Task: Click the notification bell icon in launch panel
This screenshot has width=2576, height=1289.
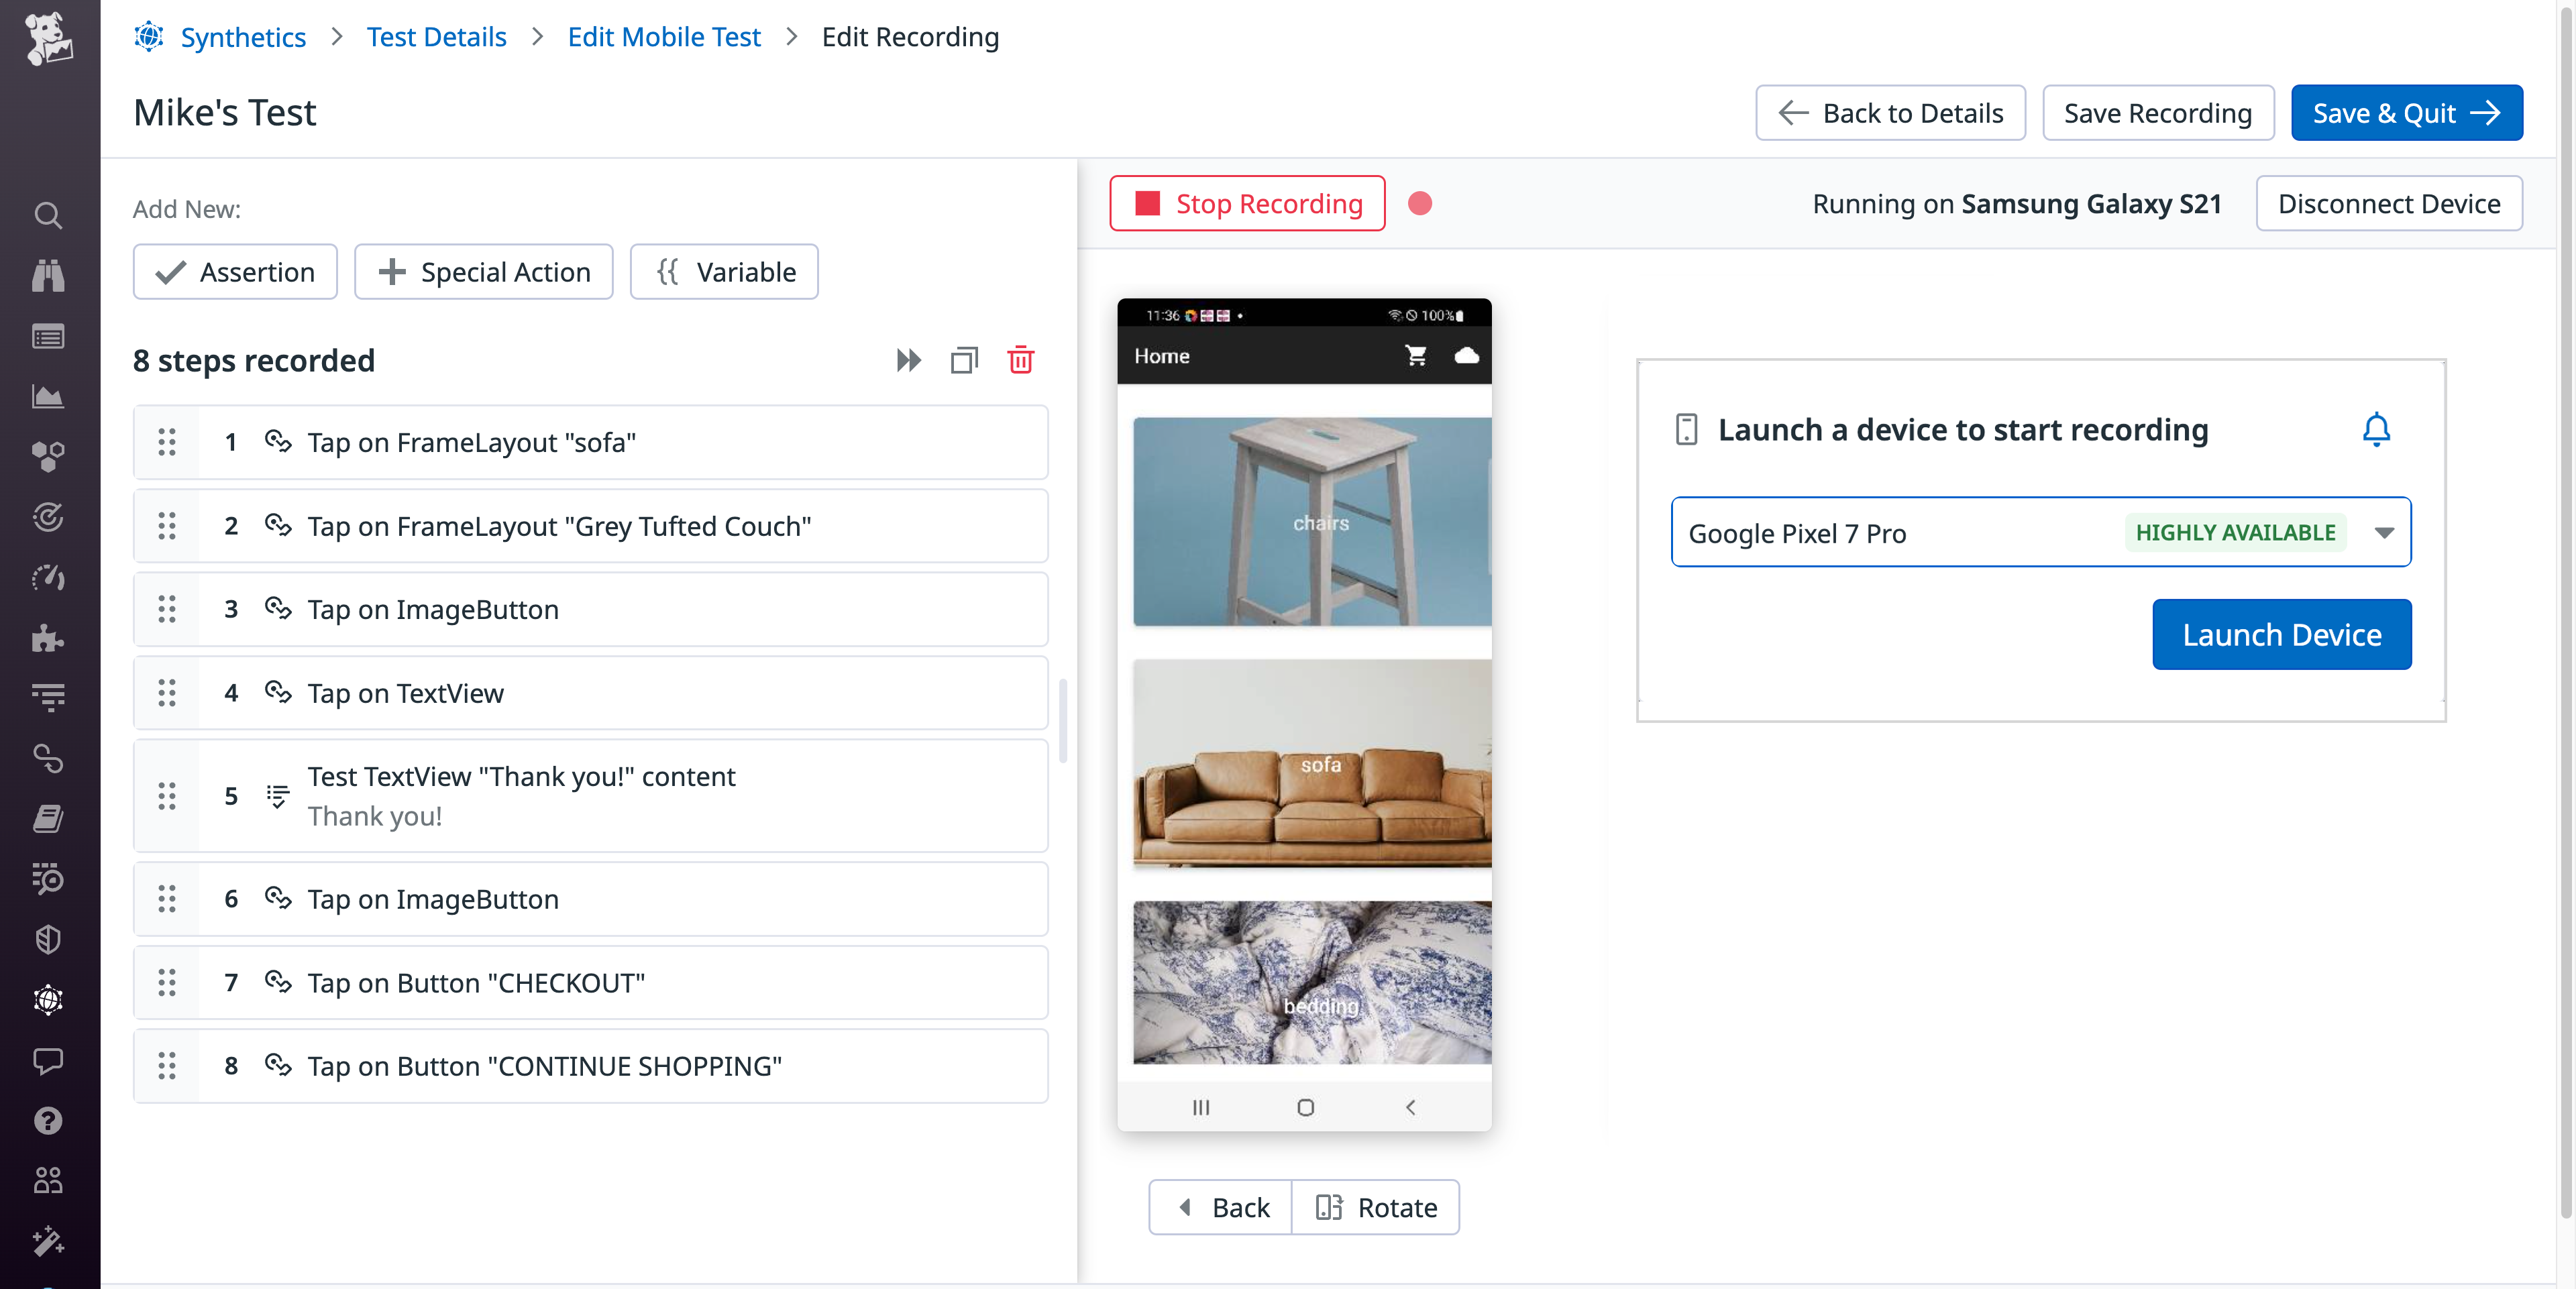Action: pyautogui.click(x=2376, y=429)
